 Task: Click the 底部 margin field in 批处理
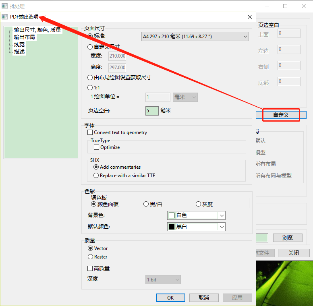pos(289,82)
